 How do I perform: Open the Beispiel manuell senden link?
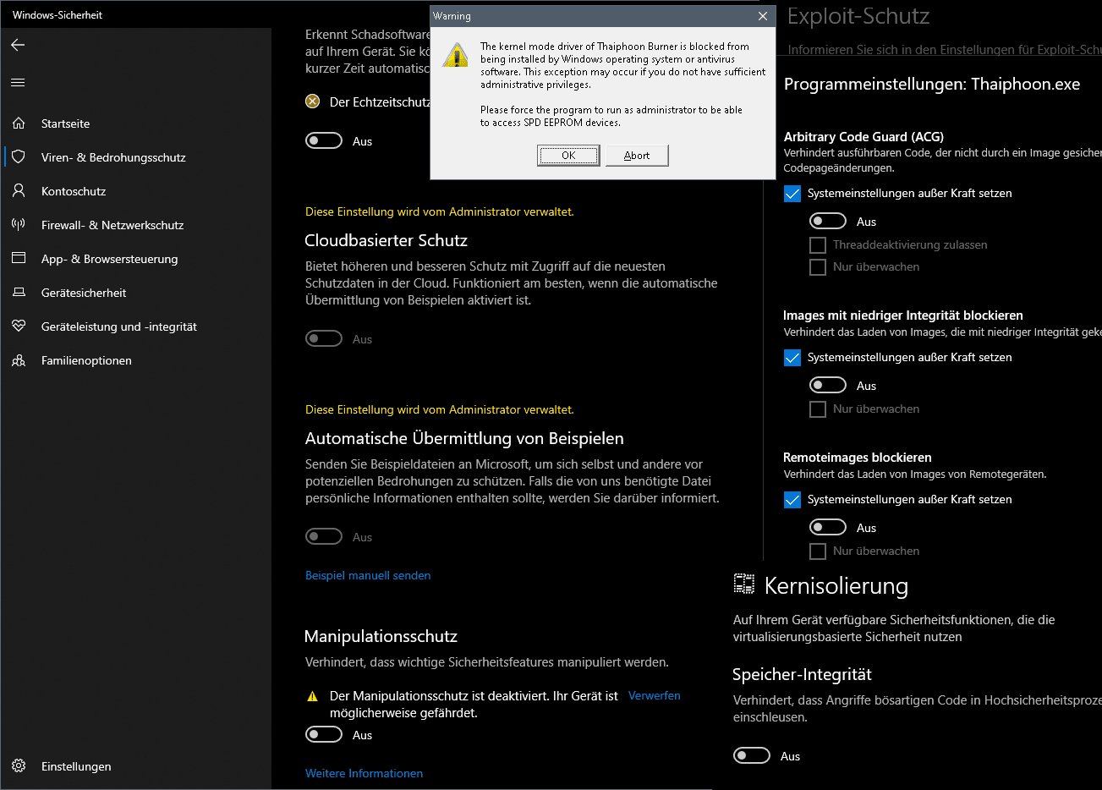pyautogui.click(x=368, y=575)
